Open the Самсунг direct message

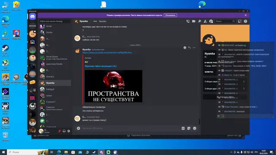point(55,108)
